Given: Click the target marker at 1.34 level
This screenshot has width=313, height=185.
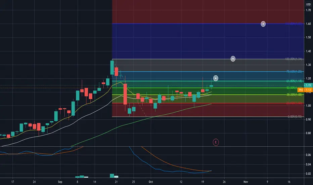Looking at the screenshot, I should [x=233, y=59].
